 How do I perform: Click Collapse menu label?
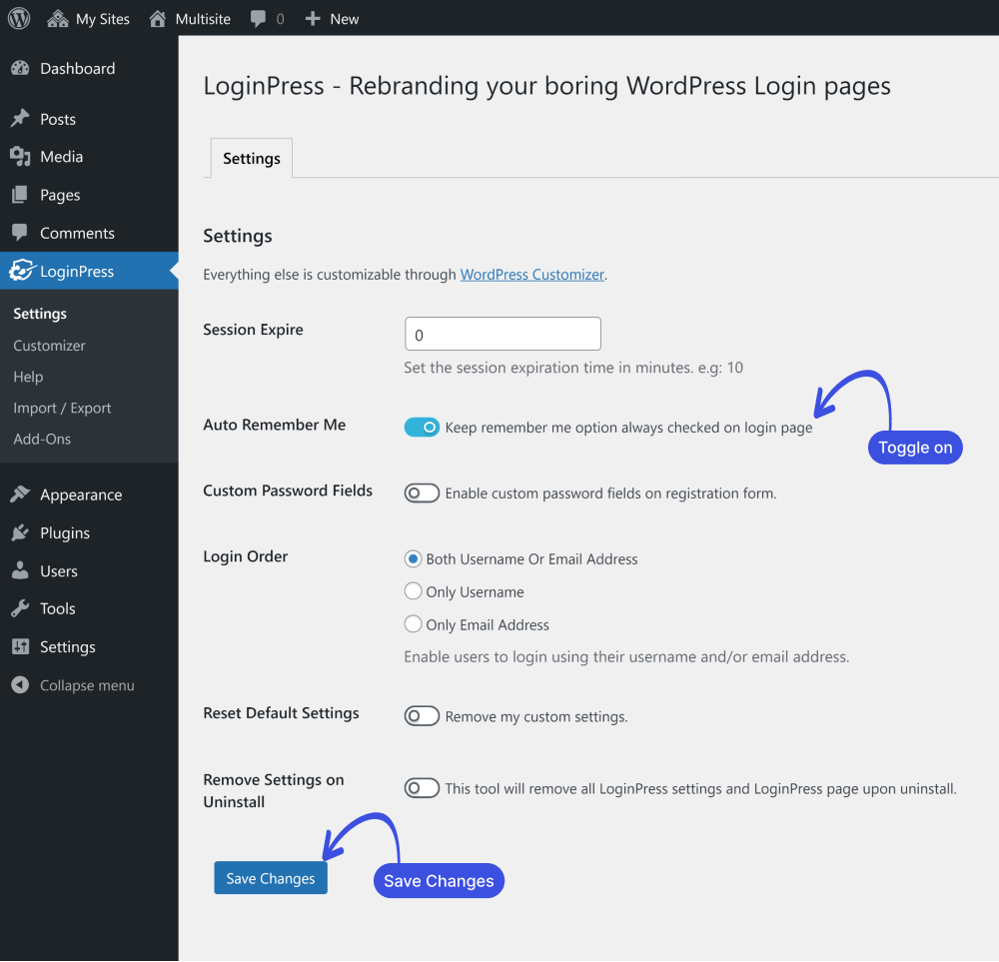coord(87,685)
